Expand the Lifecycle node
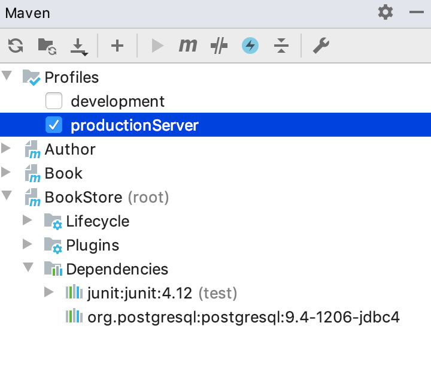Image resolution: width=431 pixels, height=374 pixels. coord(28,221)
